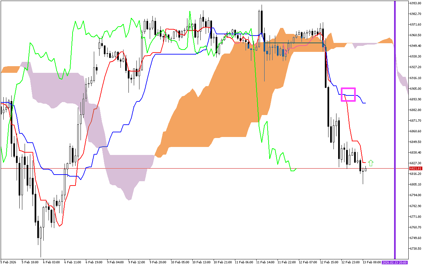Select the purple vertical line object

pos(394,133)
